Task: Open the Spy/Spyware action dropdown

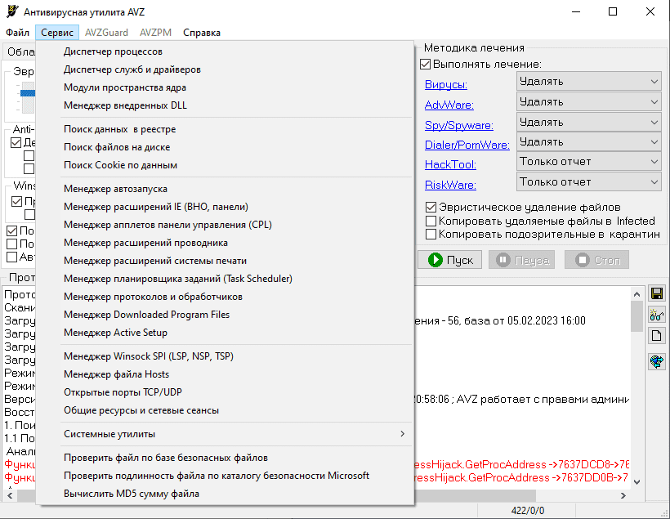Action: coord(589,123)
